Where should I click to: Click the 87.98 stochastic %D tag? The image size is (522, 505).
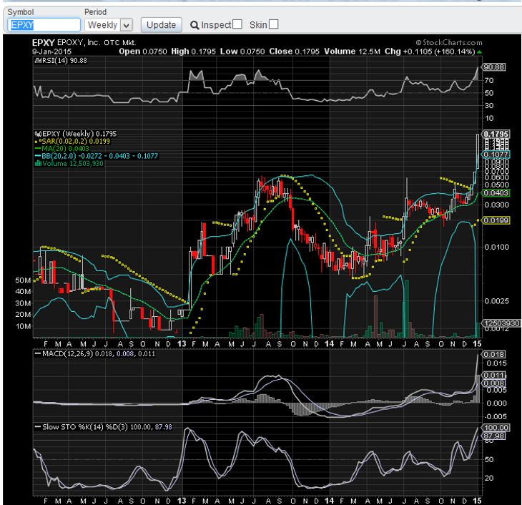coord(494,436)
